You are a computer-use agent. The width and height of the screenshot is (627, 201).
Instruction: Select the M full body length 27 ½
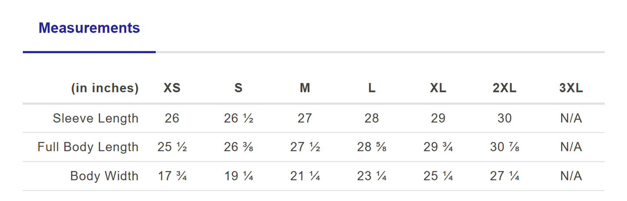tap(305, 147)
